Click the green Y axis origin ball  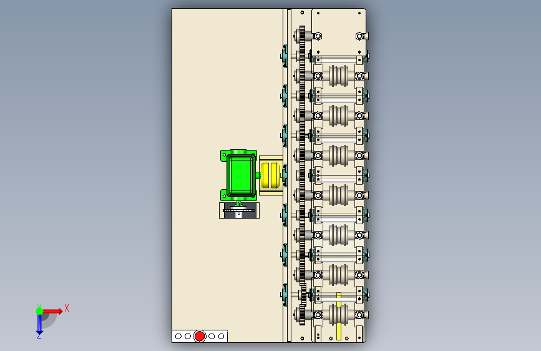(39, 311)
